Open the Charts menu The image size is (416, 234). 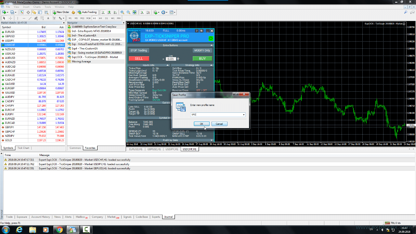click(37, 7)
